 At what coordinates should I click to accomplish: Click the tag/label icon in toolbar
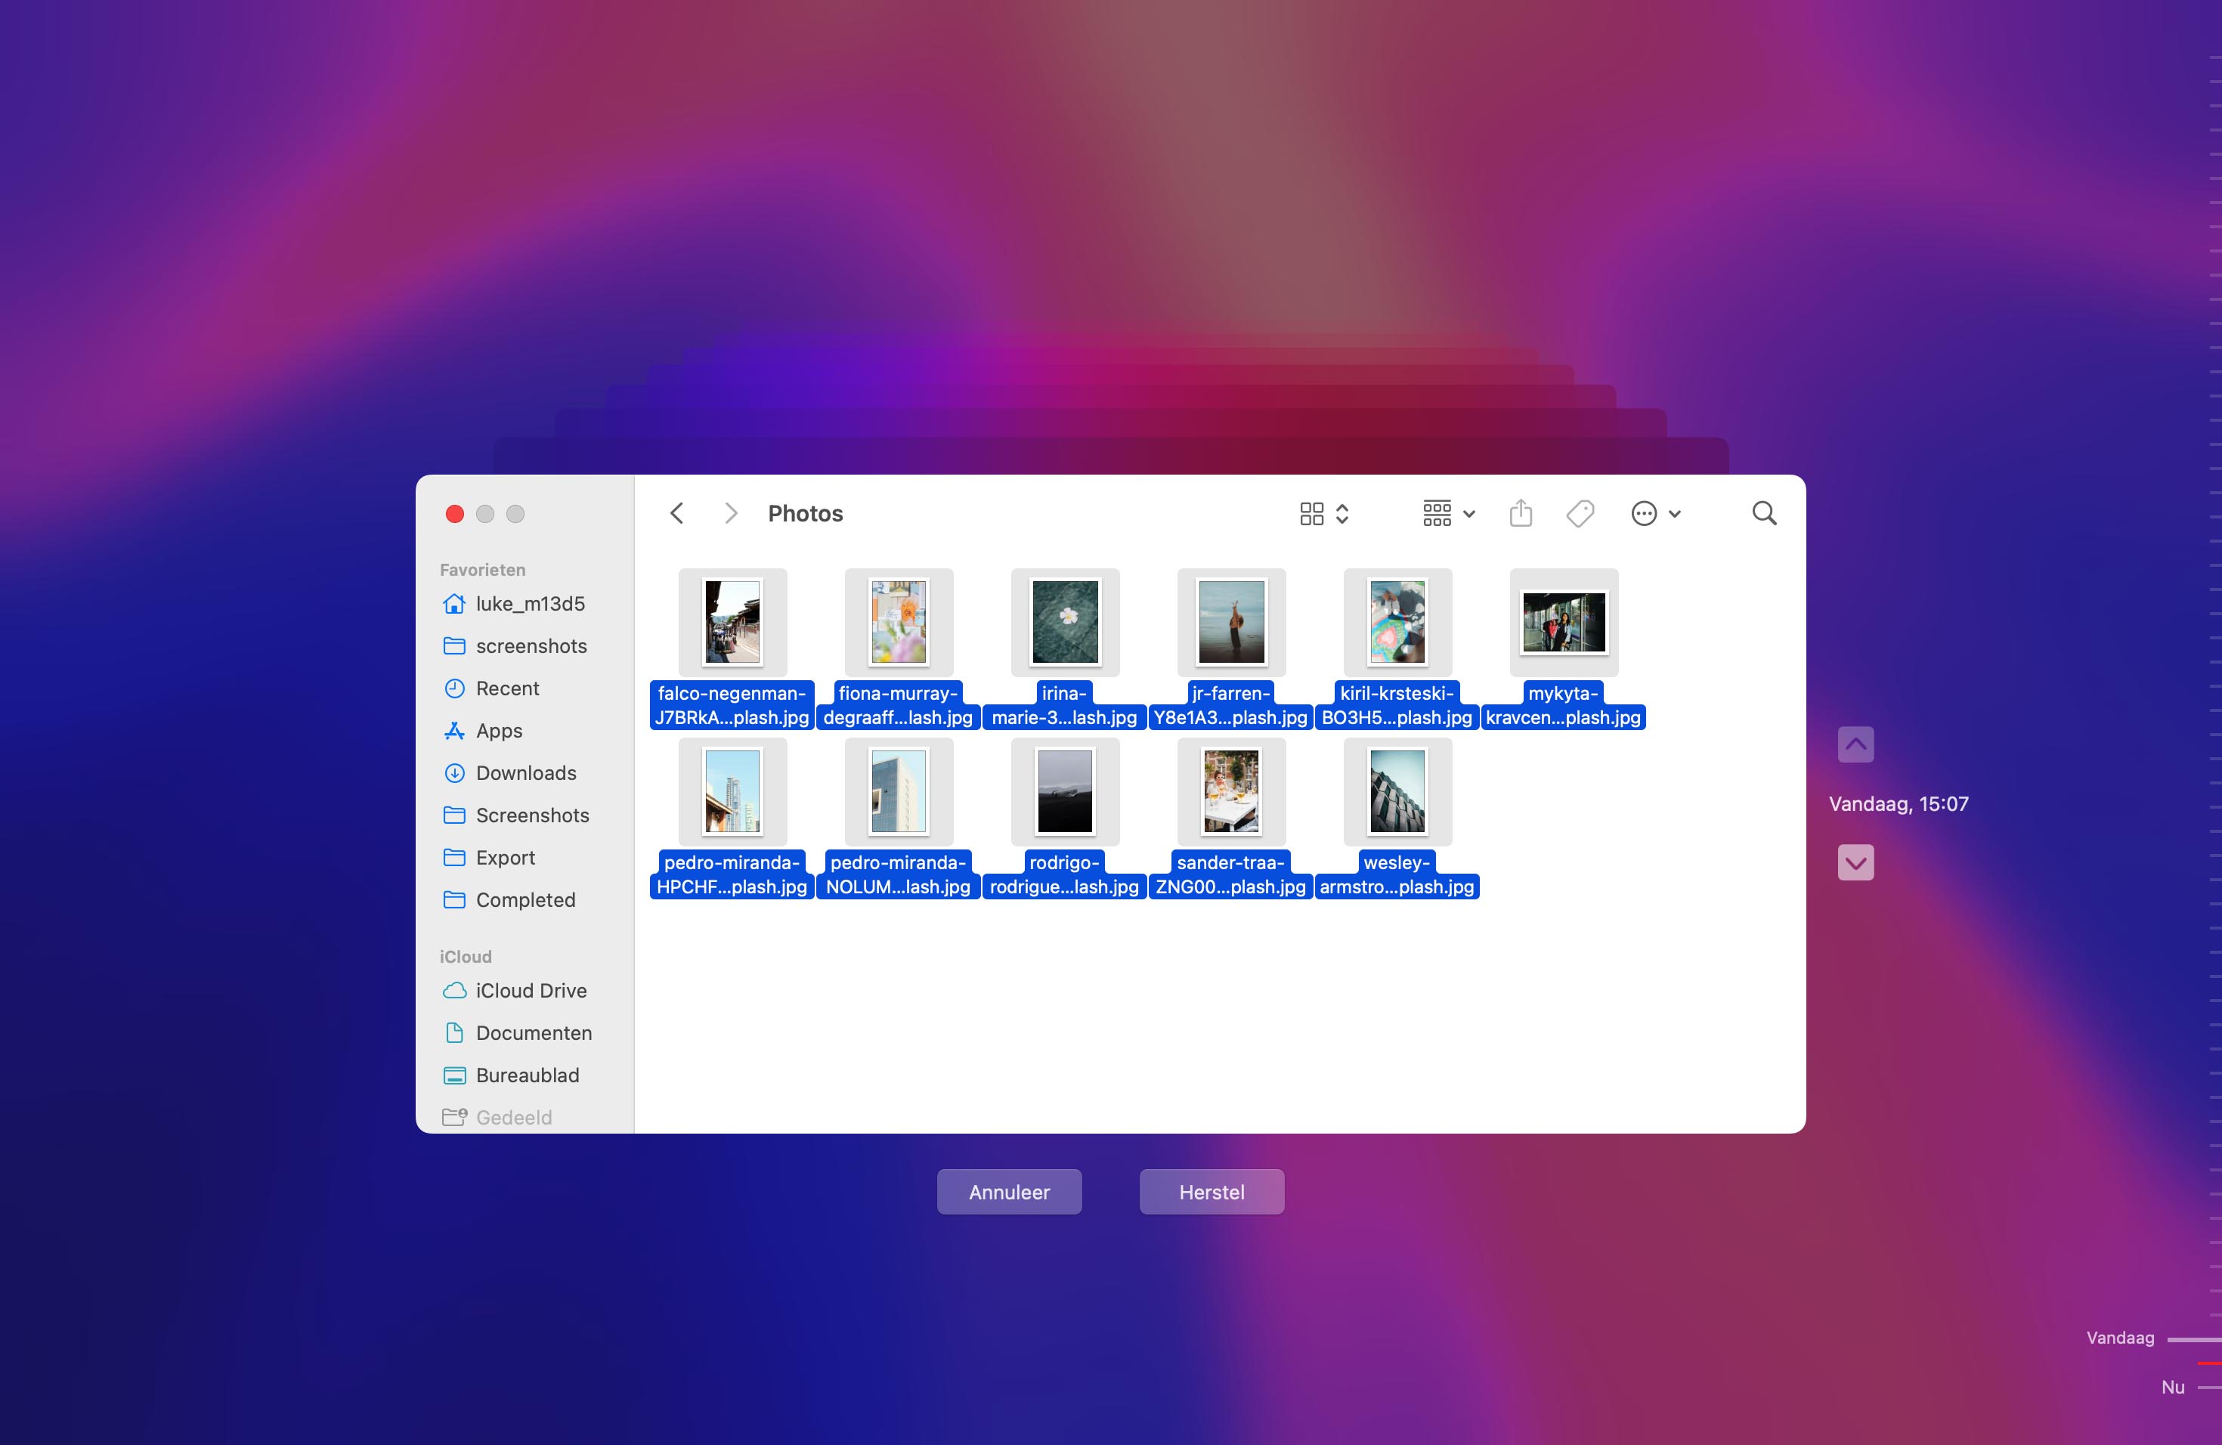(1580, 513)
